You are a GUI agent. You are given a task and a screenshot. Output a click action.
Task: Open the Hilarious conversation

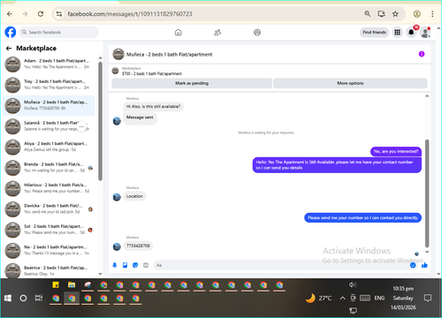click(49, 188)
